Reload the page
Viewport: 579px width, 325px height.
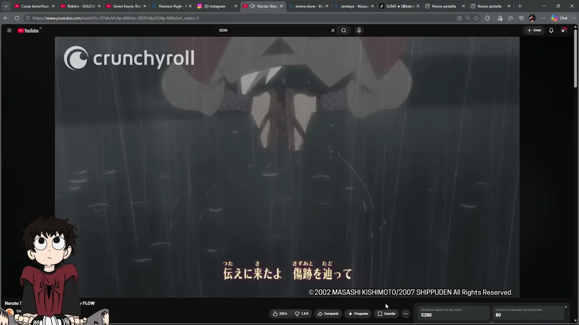(x=17, y=18)
